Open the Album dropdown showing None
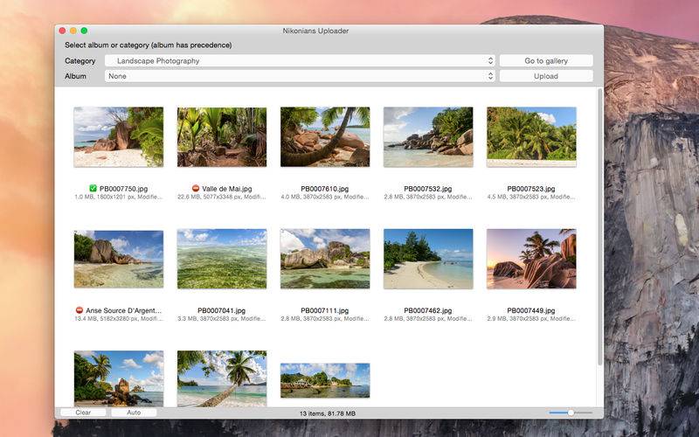 point(300,76)
